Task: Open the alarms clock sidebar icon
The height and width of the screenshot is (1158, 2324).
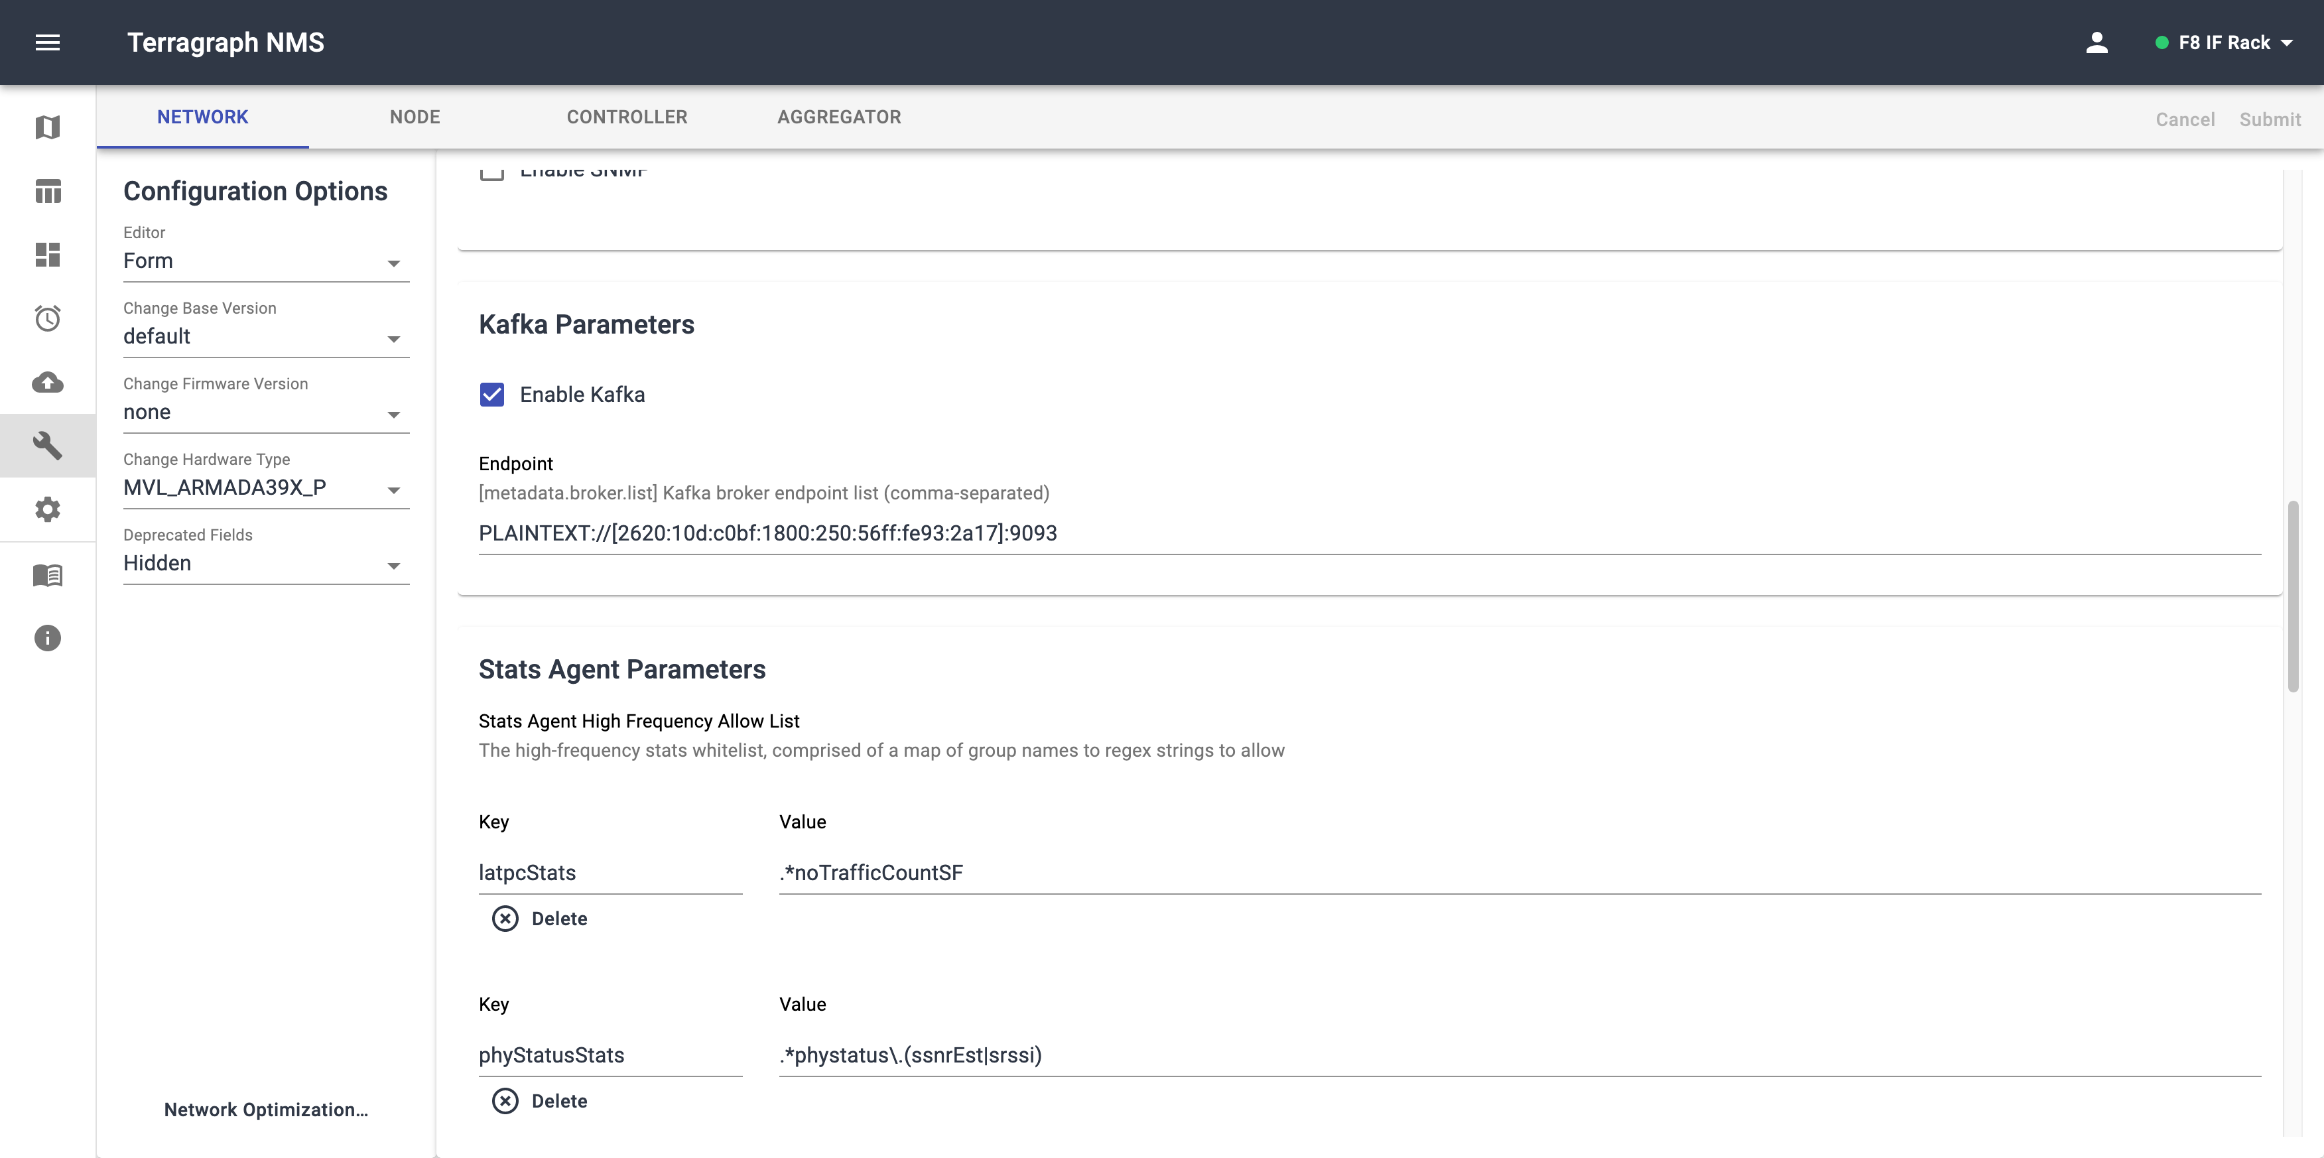Action: point(48,318)
